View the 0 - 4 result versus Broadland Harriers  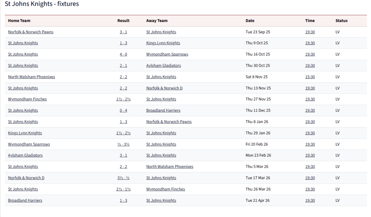tap(123, 110)
